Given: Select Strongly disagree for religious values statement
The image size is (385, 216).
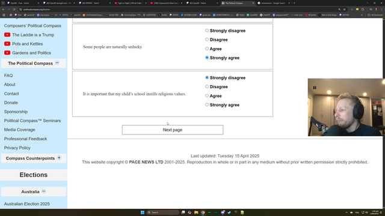Looking at the screenshot, I should coord(207,77).
